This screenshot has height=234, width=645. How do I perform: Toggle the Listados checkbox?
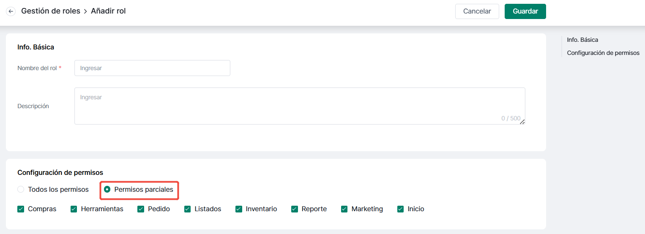click(188, 209)
